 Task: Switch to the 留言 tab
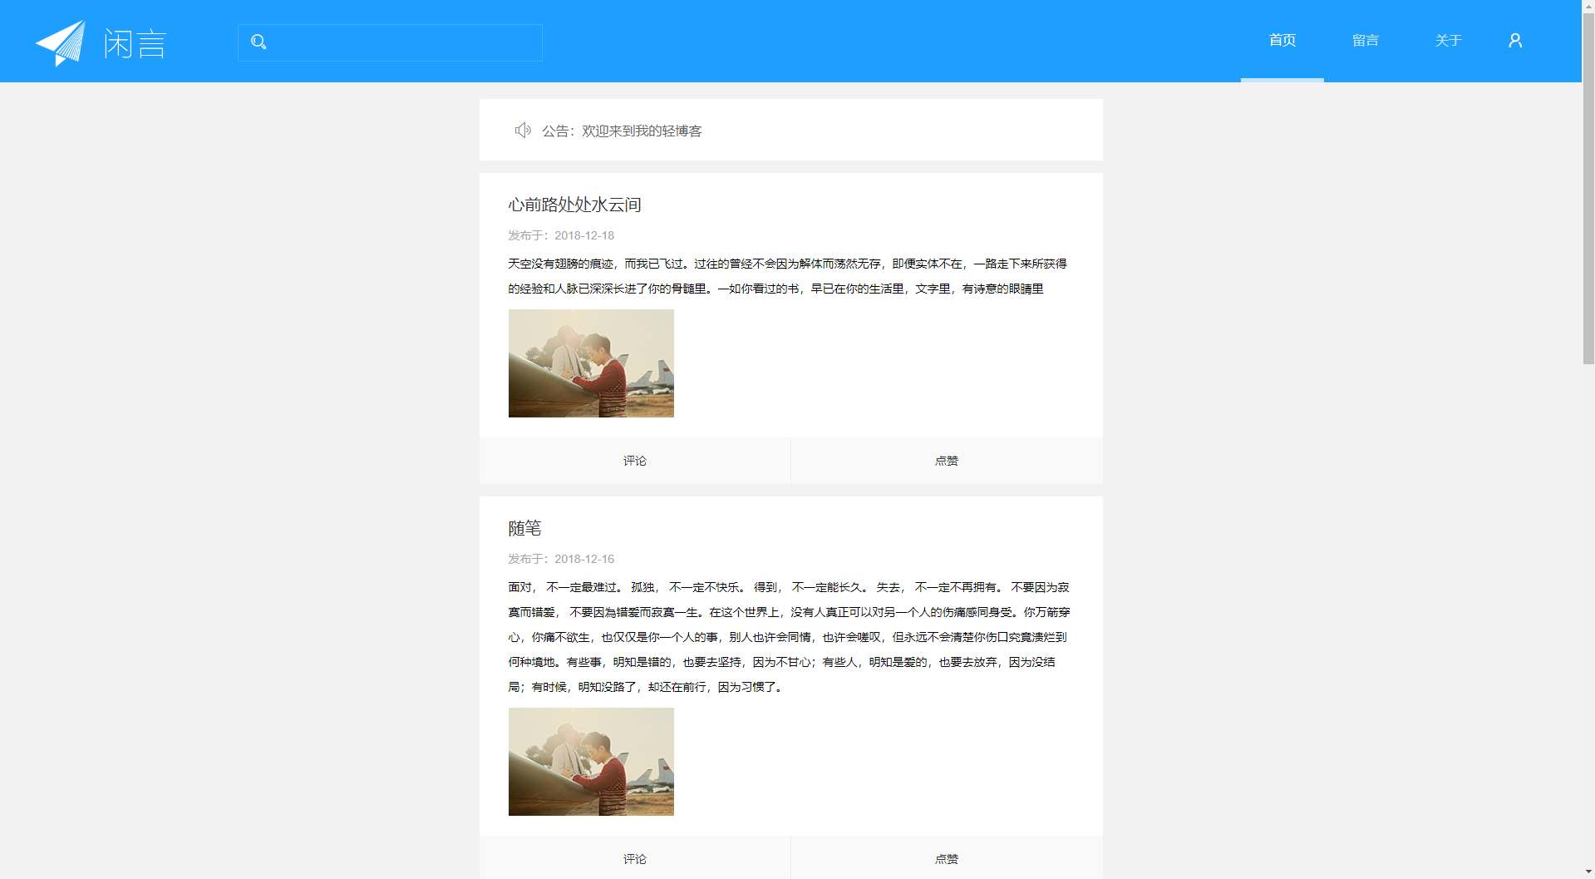1364,40
